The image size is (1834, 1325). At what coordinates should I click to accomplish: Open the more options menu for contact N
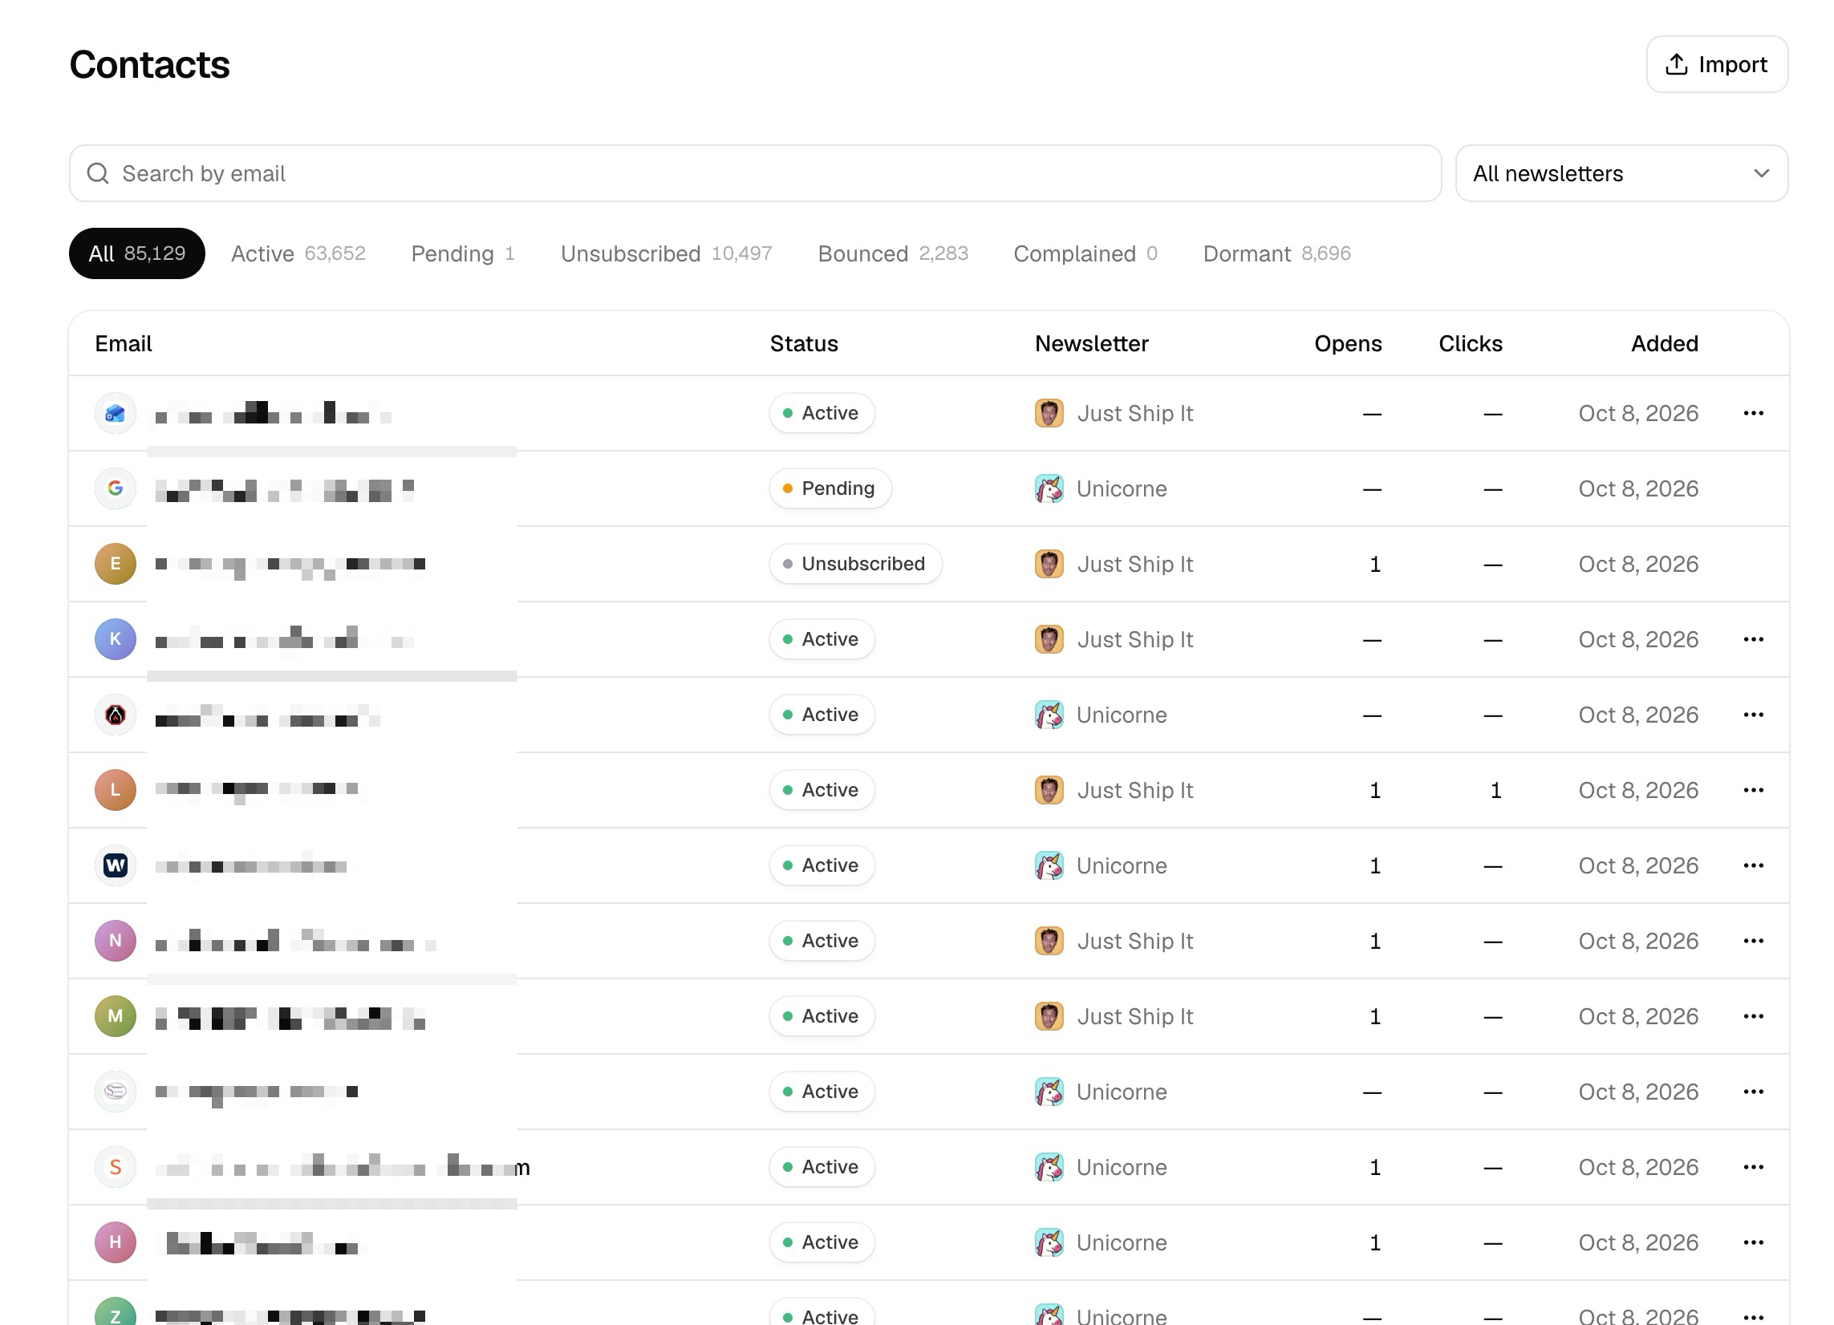(1753, 941)
